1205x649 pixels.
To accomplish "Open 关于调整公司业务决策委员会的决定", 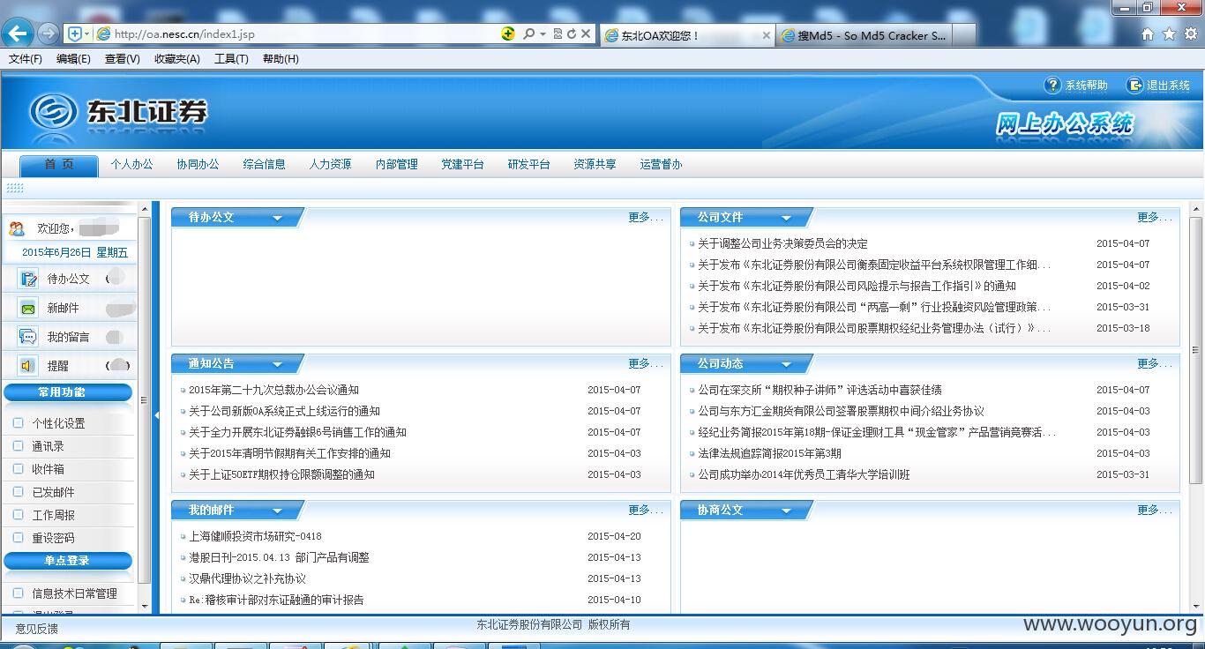I will tap(782, 243).
